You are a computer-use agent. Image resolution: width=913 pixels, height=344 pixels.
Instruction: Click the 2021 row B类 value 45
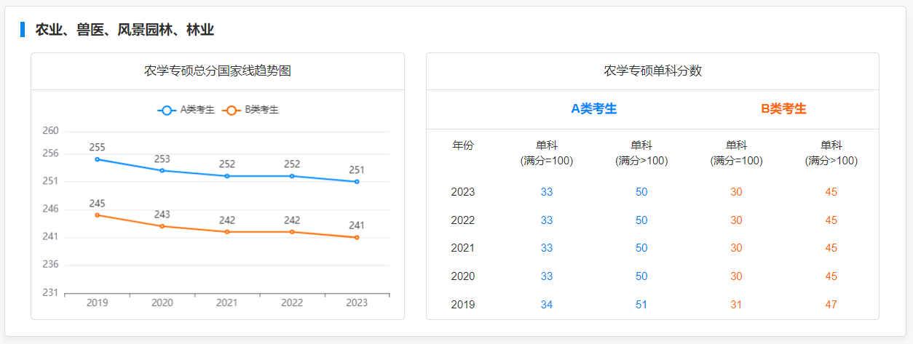[831, 248]
